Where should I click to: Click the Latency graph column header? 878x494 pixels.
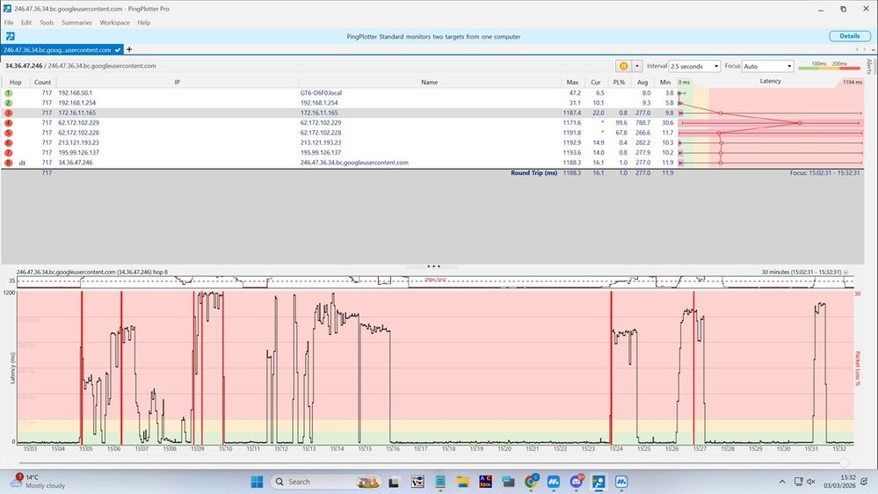[x=771, y=82]
